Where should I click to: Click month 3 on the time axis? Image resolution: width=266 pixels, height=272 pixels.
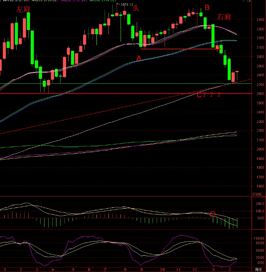point(37,270)
